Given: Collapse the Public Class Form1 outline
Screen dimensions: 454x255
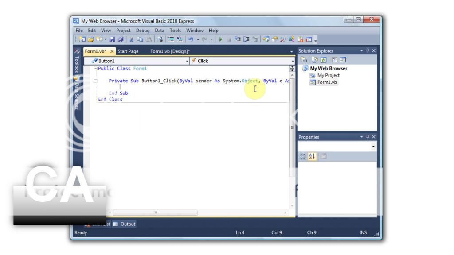Looking at the screenshot, I should [x=95, y=69].
